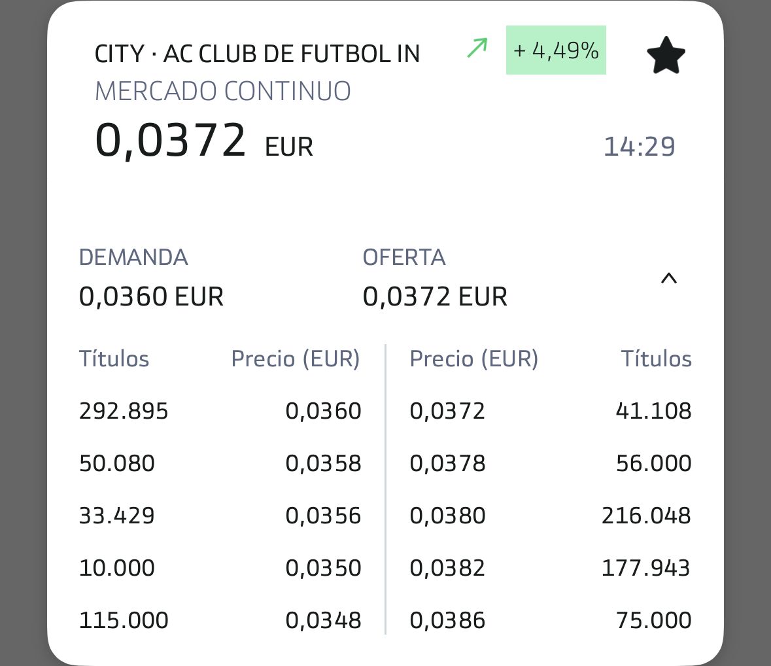Viewport: 771px width, 666px height.
Task: Click the ask volume 41.108 entry
Action: pyautogui.click(x=653, y=411)
